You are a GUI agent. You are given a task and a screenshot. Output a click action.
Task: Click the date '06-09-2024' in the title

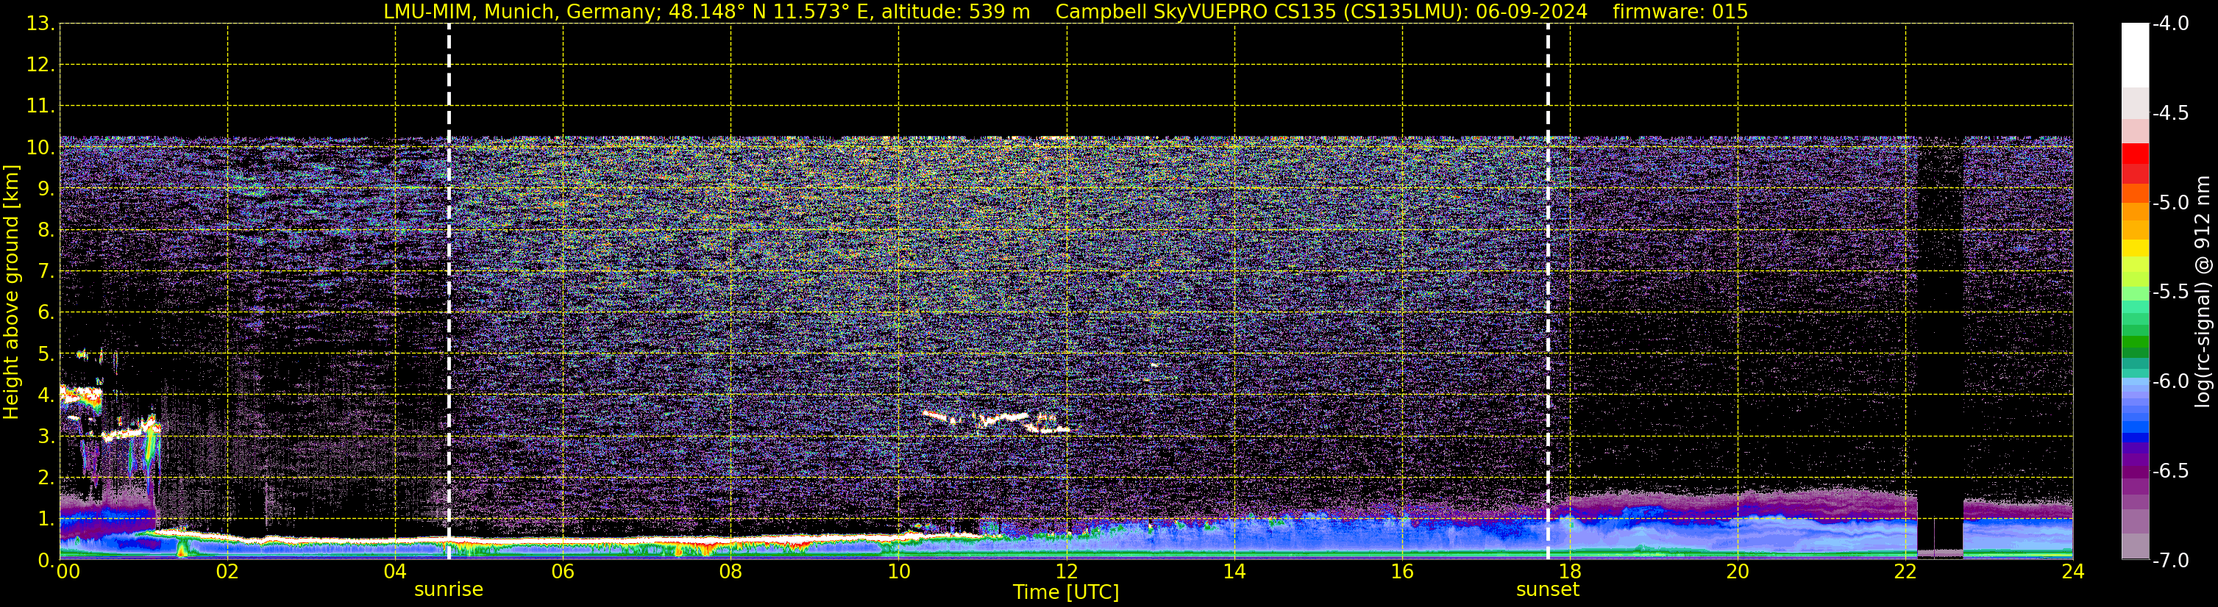coord(1532,11)
